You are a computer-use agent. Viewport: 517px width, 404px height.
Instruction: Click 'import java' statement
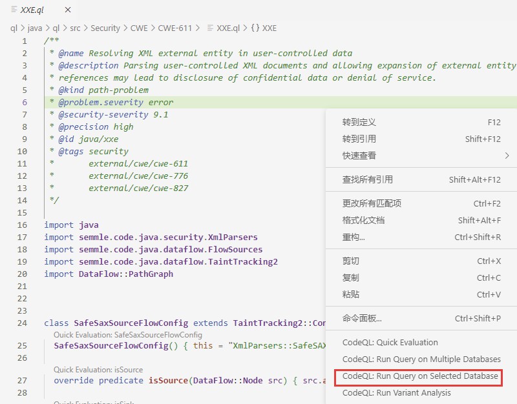(x=71, y=225)
